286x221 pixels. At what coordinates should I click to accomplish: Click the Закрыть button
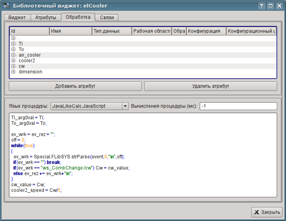[267, 212]
